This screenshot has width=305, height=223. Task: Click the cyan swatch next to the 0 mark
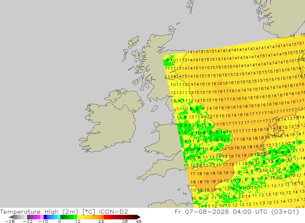coord(59,217)
